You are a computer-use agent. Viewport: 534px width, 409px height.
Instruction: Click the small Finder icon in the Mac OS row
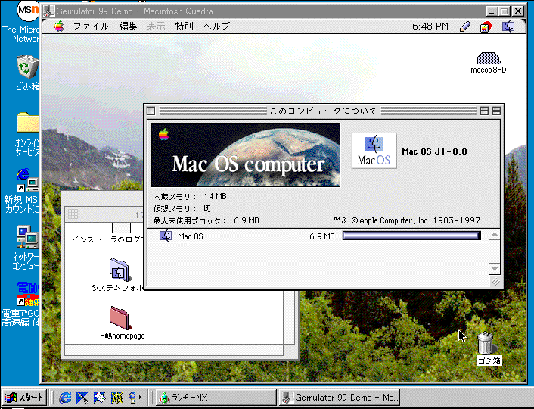coord(166,236)
